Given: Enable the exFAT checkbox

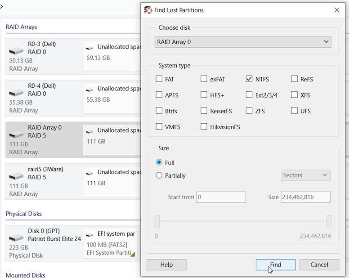Looking at the screenshot, I should (x=204, y=79).
